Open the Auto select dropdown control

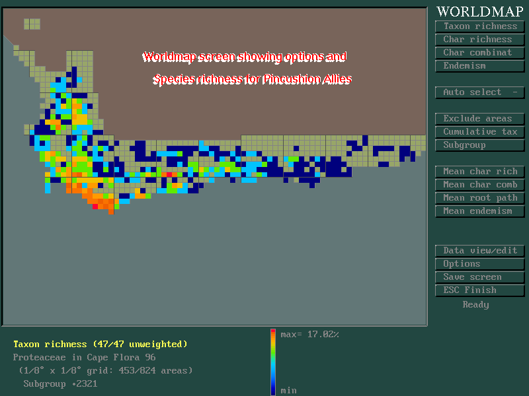click(x=479, y=92)
